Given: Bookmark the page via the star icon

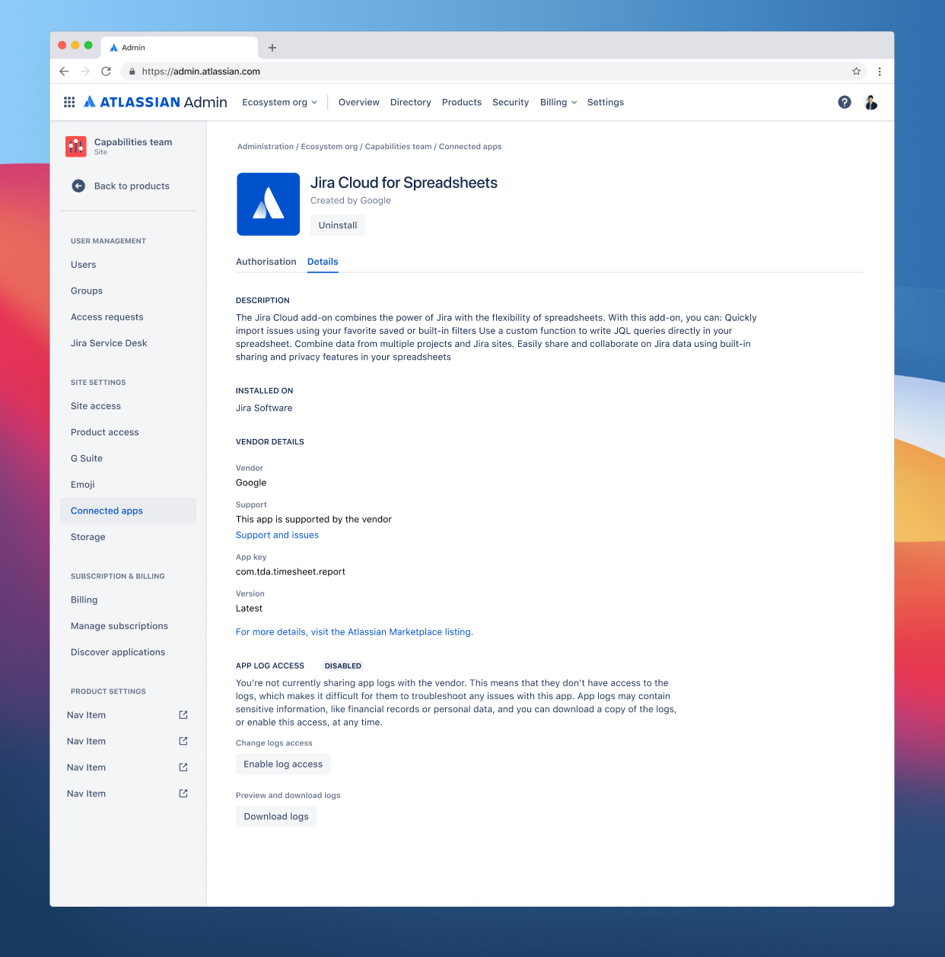Looking at the screenshot, I should point(856,71).
